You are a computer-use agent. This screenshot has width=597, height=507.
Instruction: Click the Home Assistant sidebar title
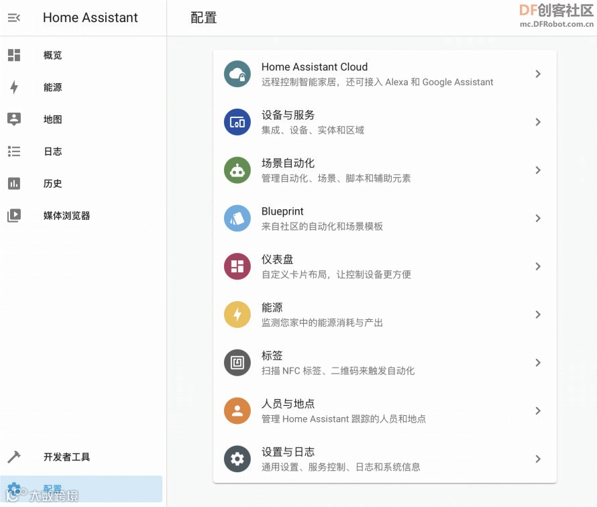(x=91, y=17)
